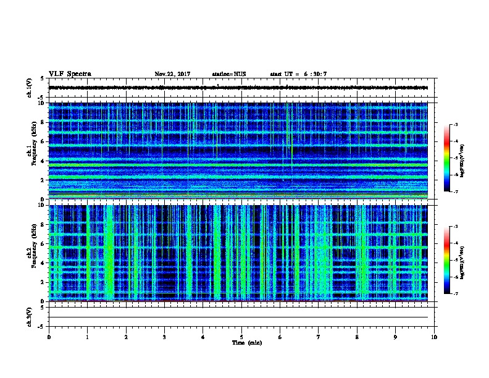The height and width of the screenshot is (378, 489).
Task: Click the ch.3 flat line trace
Action: pos(238,317)
